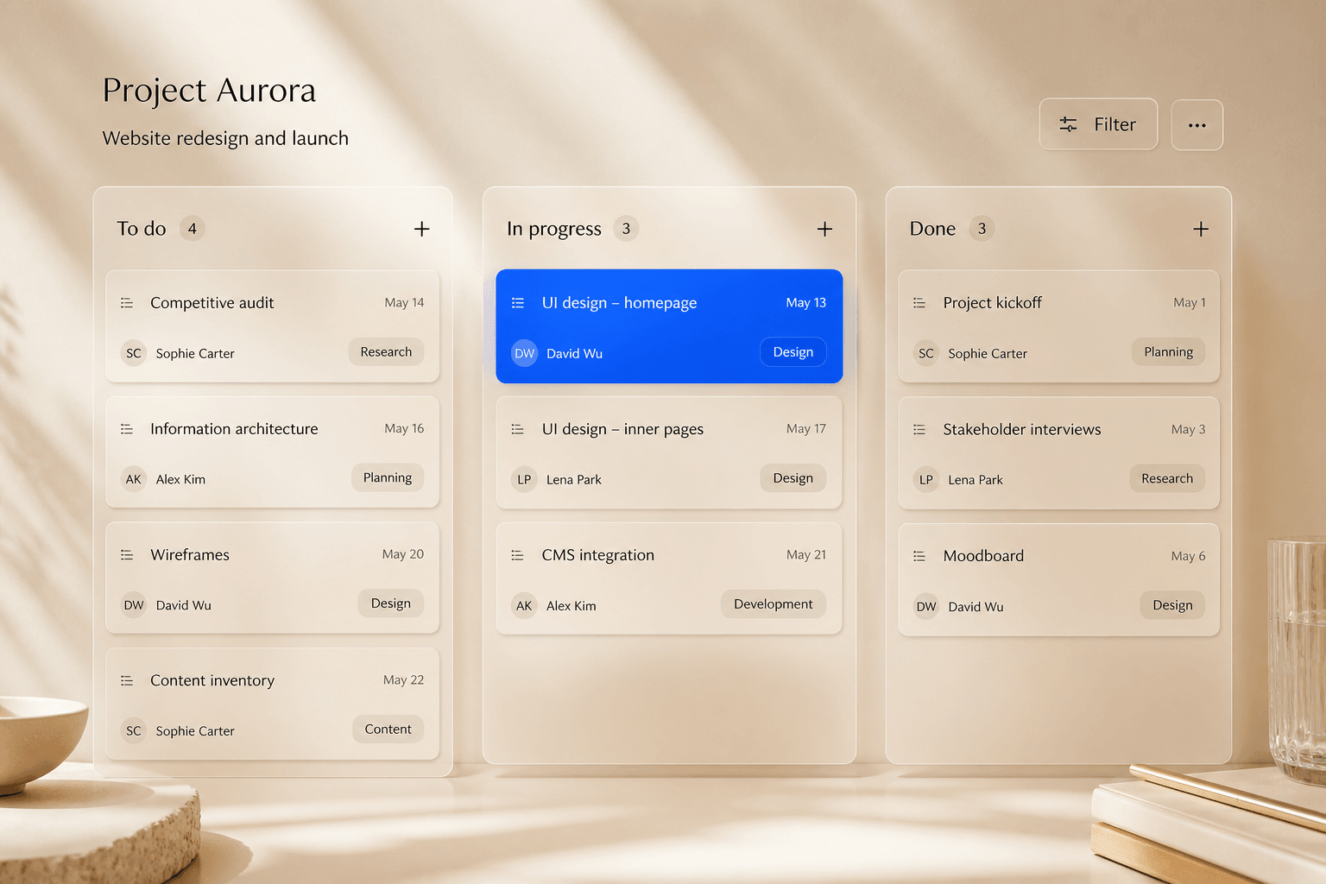Click the list icon on CMS integration card
The image size is (1326, 884).
pos(518,555)
